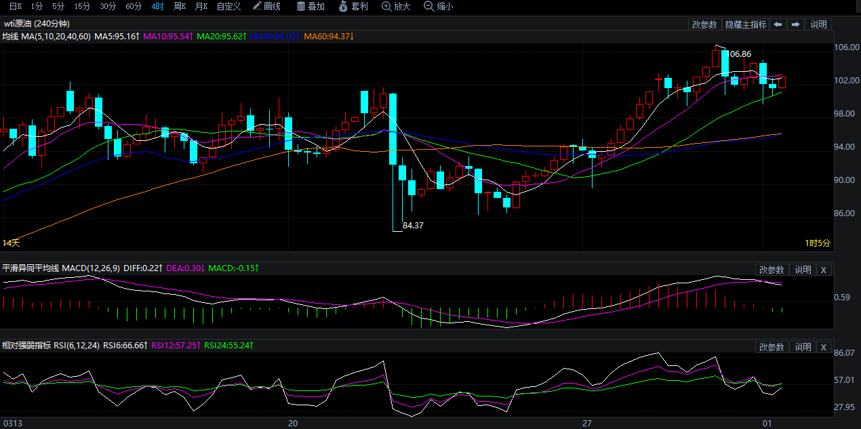Open 改参数 for the MACD panel
Viewport: 861px width, 429px height.
pos(772,270)
